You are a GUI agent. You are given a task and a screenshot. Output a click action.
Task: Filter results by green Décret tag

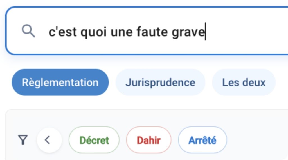(x=94, y=140)
